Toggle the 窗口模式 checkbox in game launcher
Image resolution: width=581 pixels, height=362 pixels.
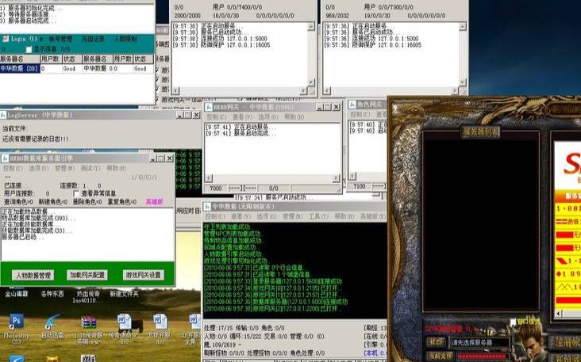(514, 322)
